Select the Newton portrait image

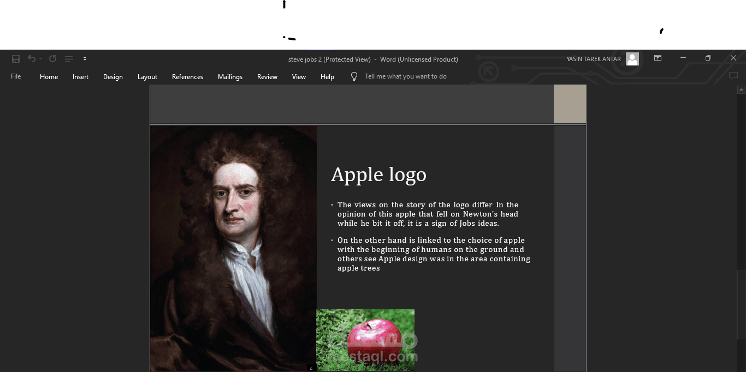(x=234, y=249)
